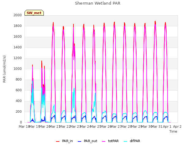Click the 1200 y-axis tick label
Image resolution: width=196 pixels, height=147 pixels.
18,58
